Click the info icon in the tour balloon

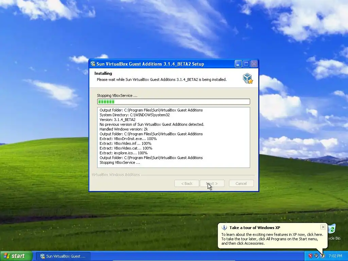coord(224,228)
